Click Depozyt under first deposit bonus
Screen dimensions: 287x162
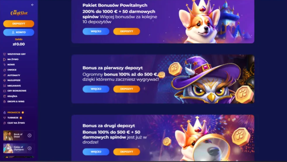127,89
